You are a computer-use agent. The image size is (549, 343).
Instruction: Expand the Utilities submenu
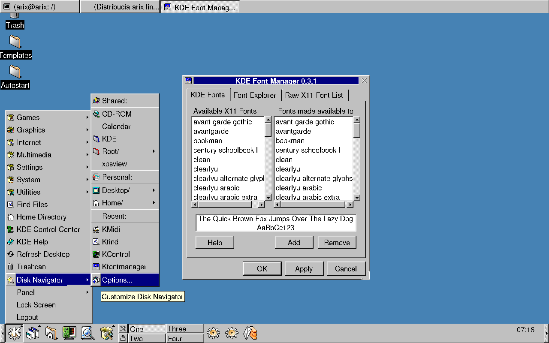coord(49,192)
